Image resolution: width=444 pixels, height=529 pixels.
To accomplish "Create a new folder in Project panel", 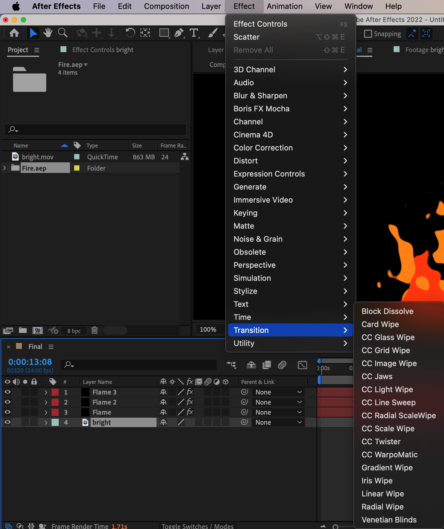I will [x=23, y=330].
